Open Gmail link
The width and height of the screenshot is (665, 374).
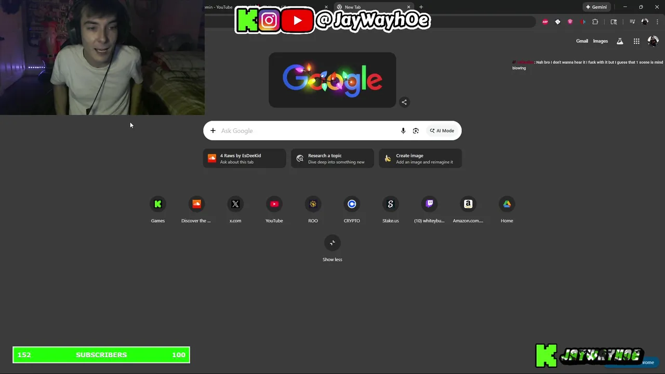pyautogui.click(x=582, y=41)
